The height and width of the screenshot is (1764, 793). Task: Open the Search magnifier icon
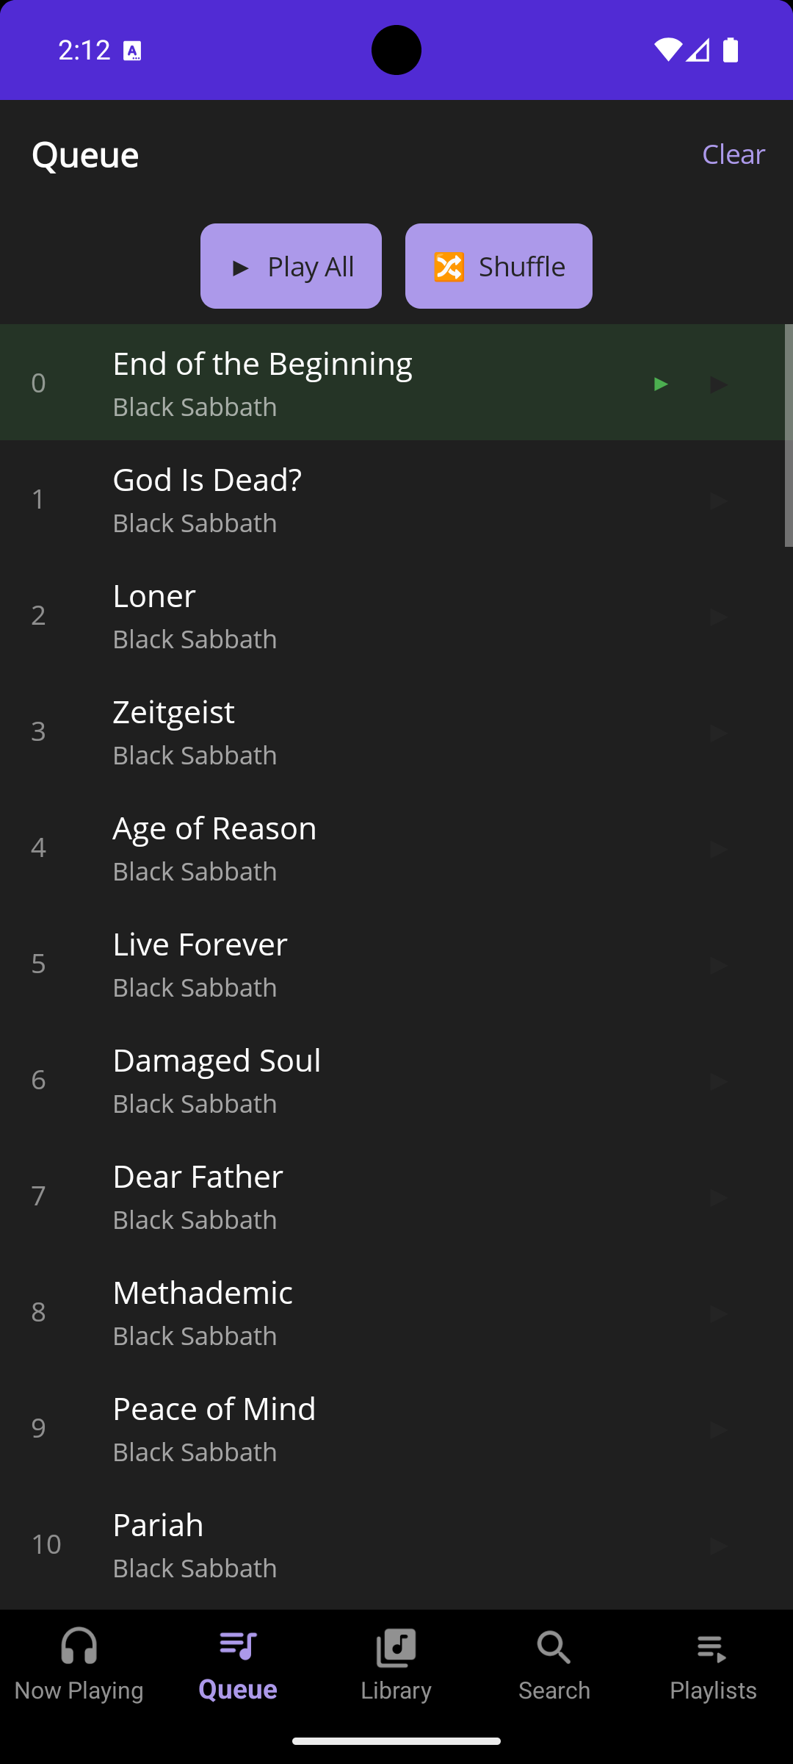[x=554, y=1648]
